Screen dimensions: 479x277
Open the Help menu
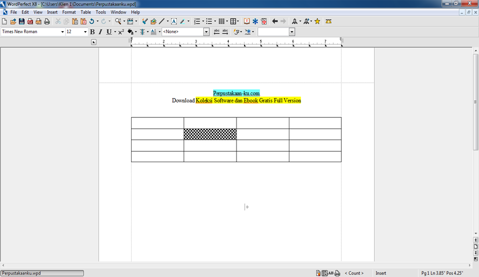[x=135, y=12]
